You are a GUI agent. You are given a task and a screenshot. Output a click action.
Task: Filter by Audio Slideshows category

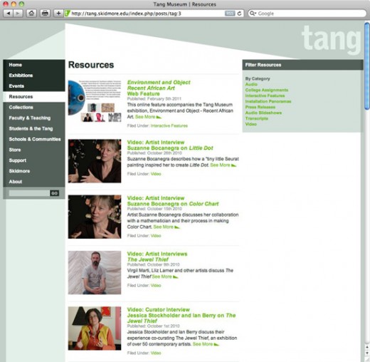tap(263, 113)
